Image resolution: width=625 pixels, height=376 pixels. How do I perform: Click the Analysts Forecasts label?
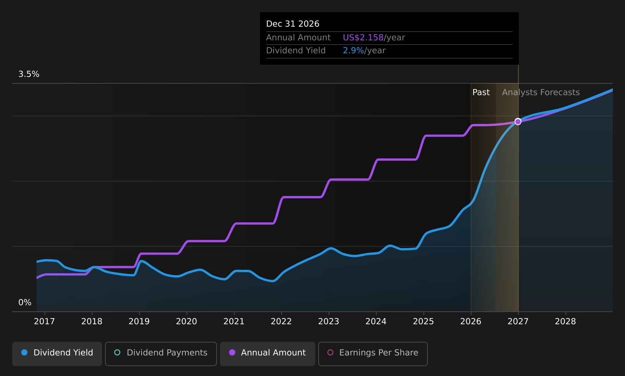pyautogui.click(x=541, y=92)
